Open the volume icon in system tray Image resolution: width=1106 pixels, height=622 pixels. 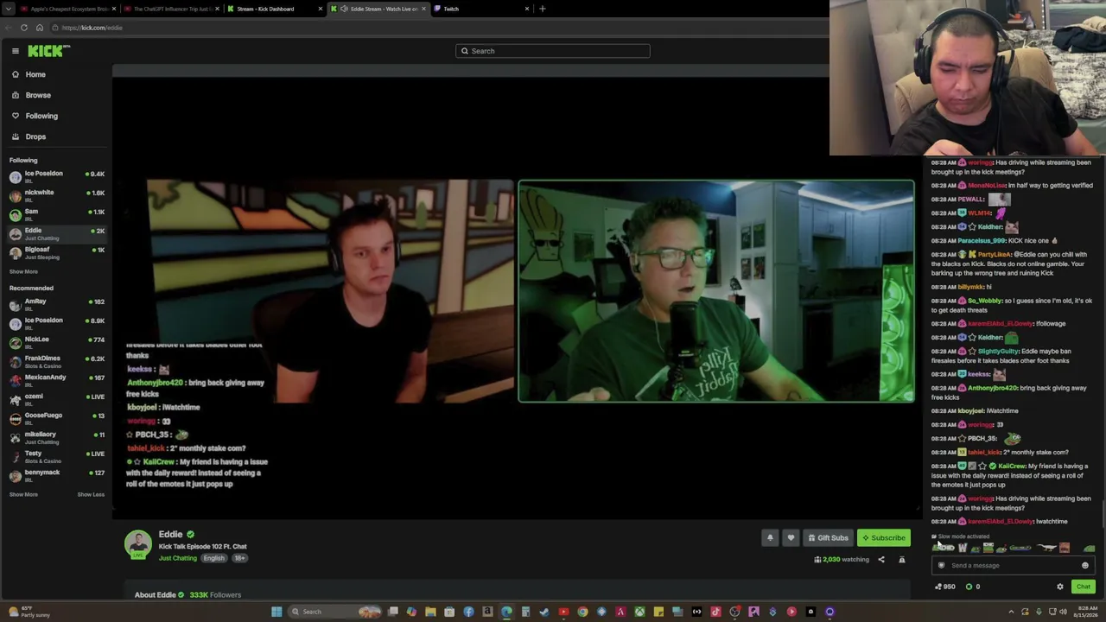(x=1064, y=612)
